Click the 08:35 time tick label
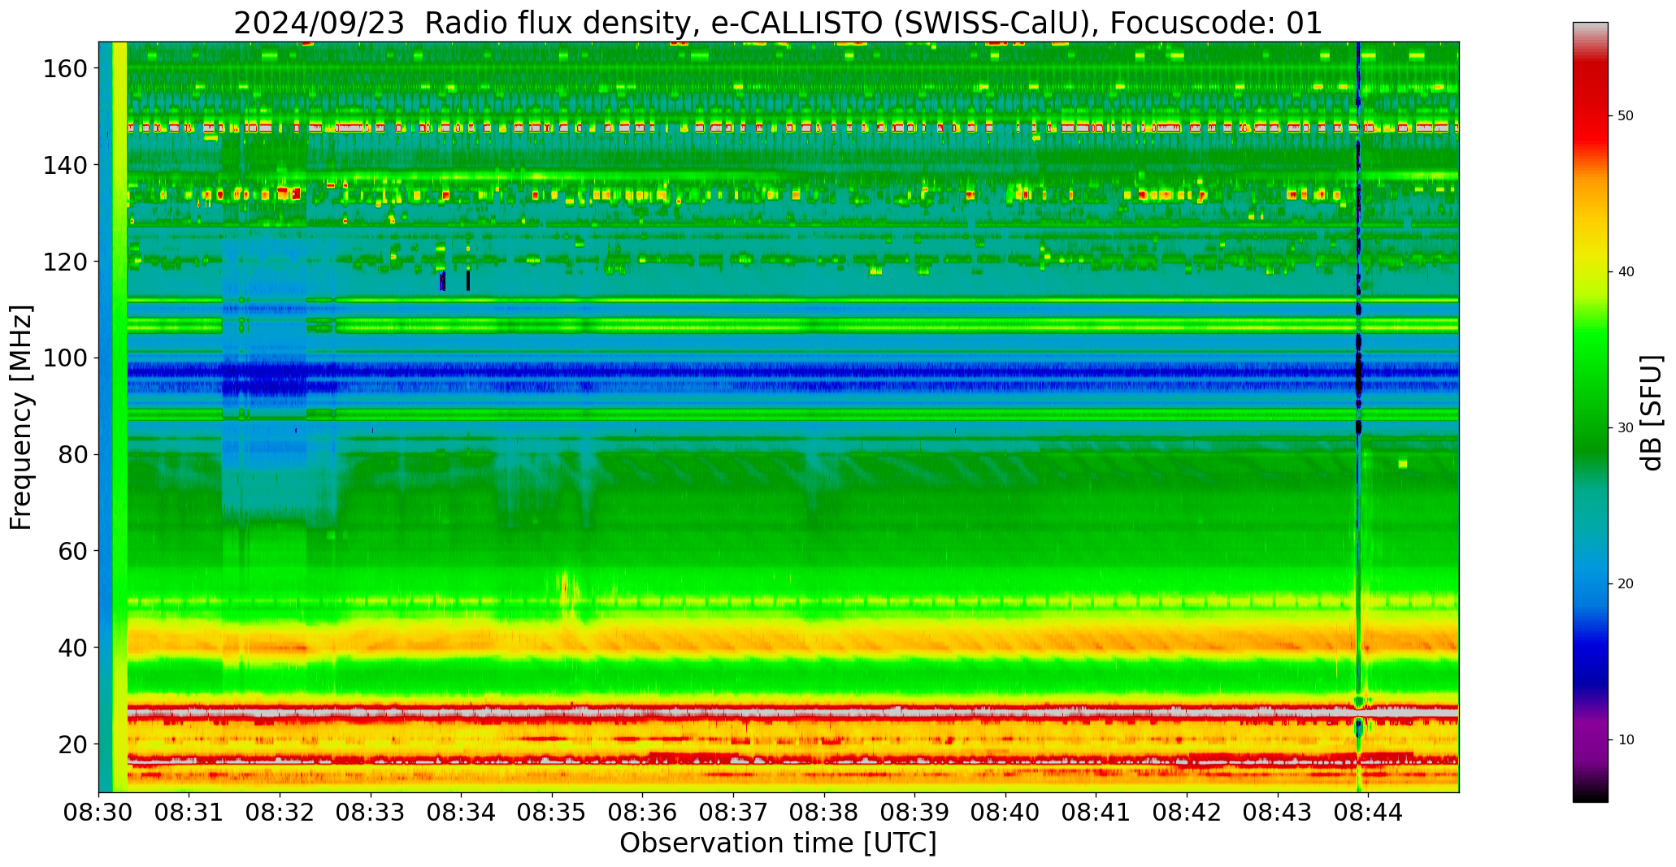Viewport: 1676px width, 867px height. click(552, 813)
